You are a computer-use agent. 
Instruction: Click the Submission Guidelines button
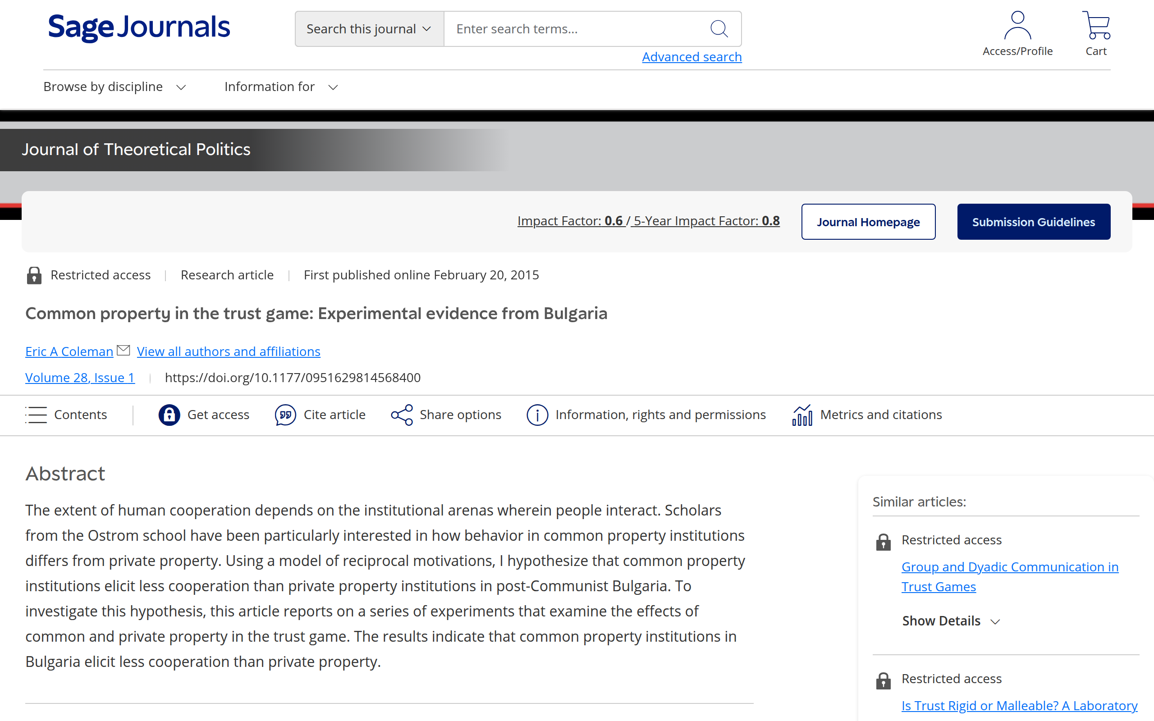point(1033,222)
